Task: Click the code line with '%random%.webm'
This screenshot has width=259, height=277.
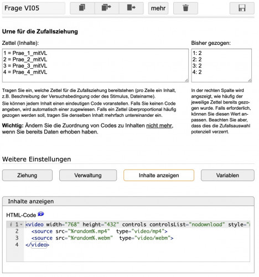Action: coord(102,238)
